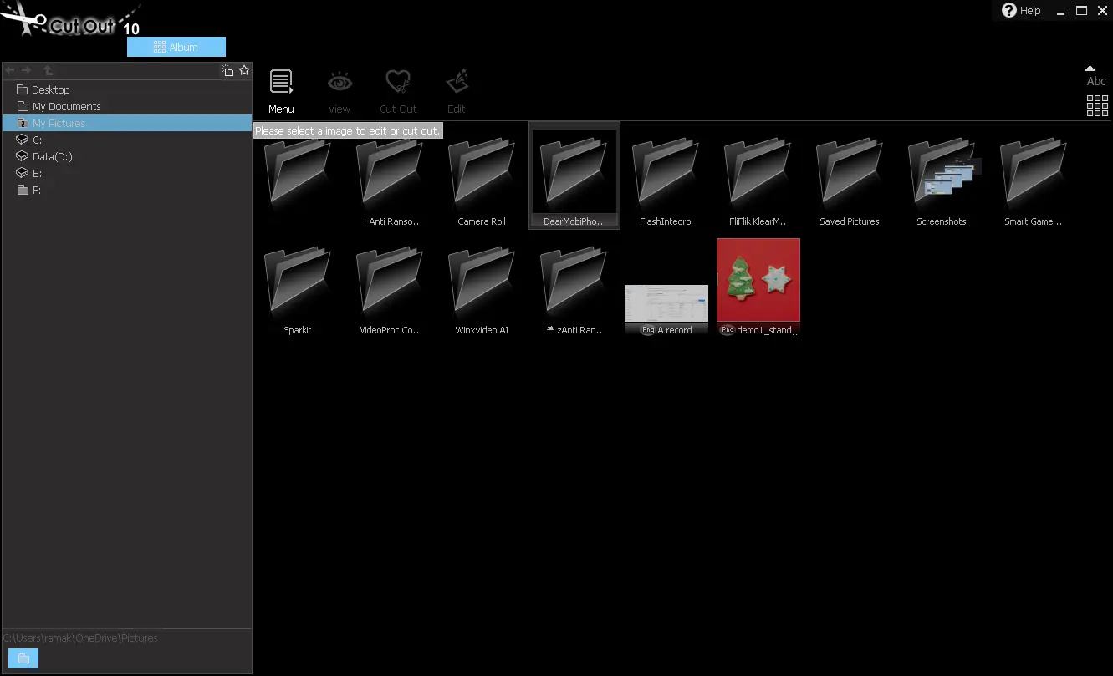Image resolution: width=1113 pixels, height=676 pixels.
Task: Select Desktop in the folder tree
Action: pos(50,89)
